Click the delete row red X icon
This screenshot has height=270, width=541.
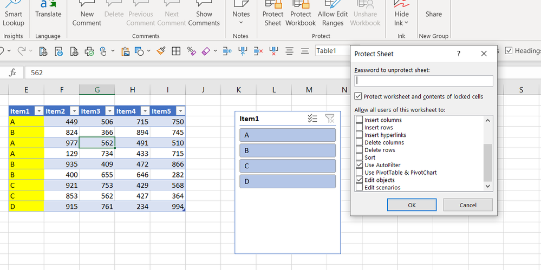pos(258,51)
